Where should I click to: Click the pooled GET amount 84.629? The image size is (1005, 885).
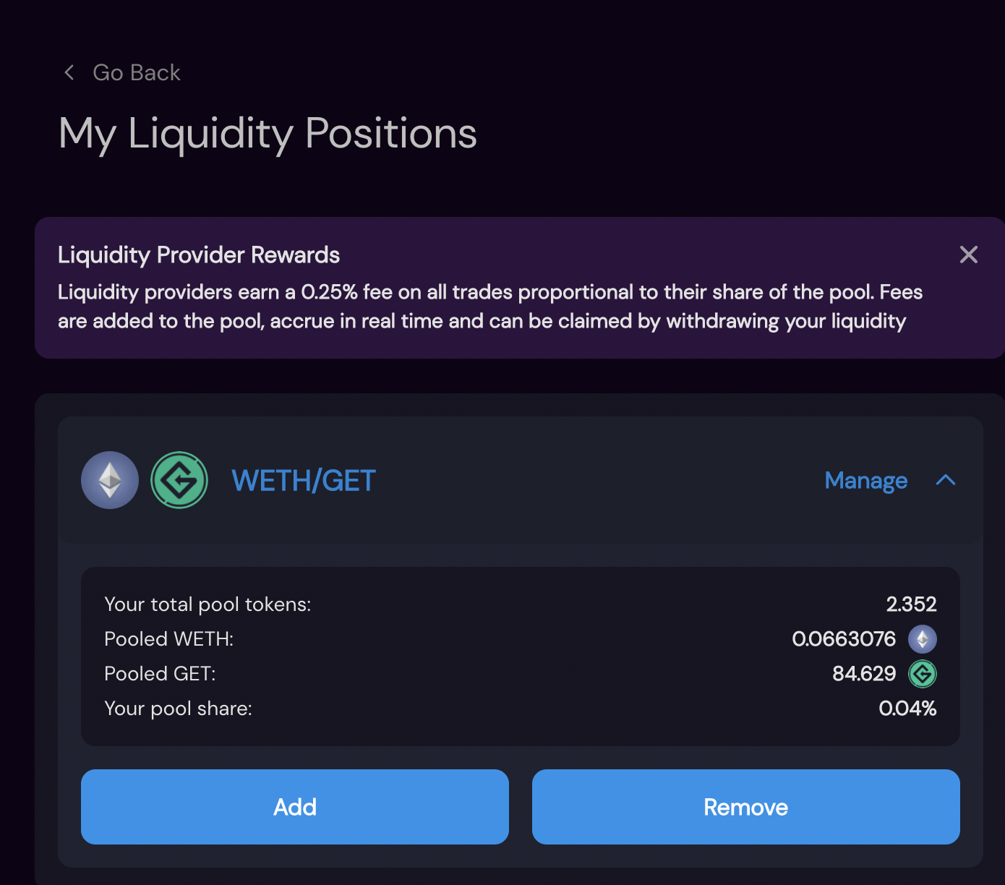click(864, 674)
